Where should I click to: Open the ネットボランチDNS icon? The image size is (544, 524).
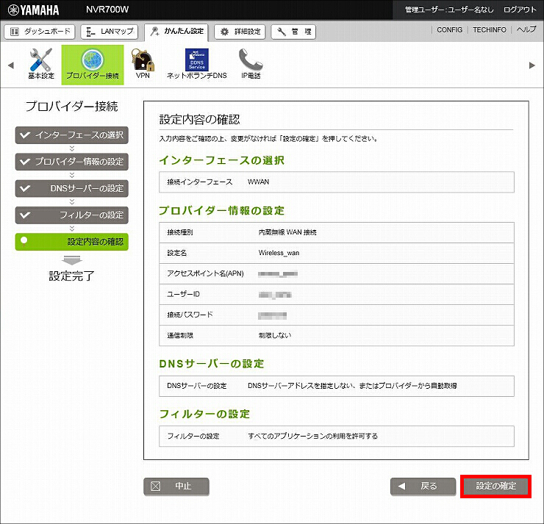[x=197, y=64]
